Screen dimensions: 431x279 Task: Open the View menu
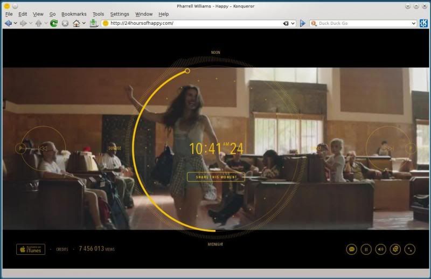38,14
